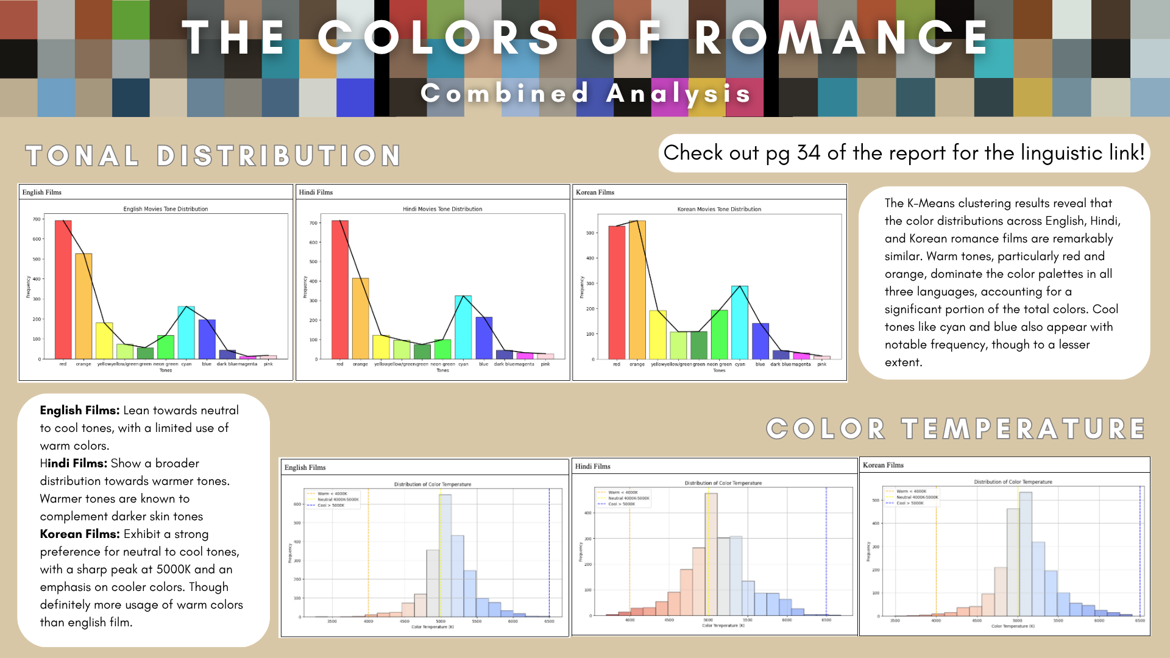Click the red bar in Hindi tone chart
Viewport: 1170px width, 658px height.
(340, 290)
